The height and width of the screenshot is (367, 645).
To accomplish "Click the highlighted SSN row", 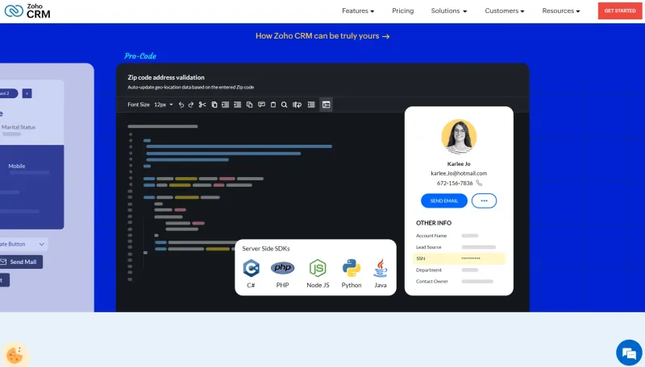I will click(x=459, y=258).
